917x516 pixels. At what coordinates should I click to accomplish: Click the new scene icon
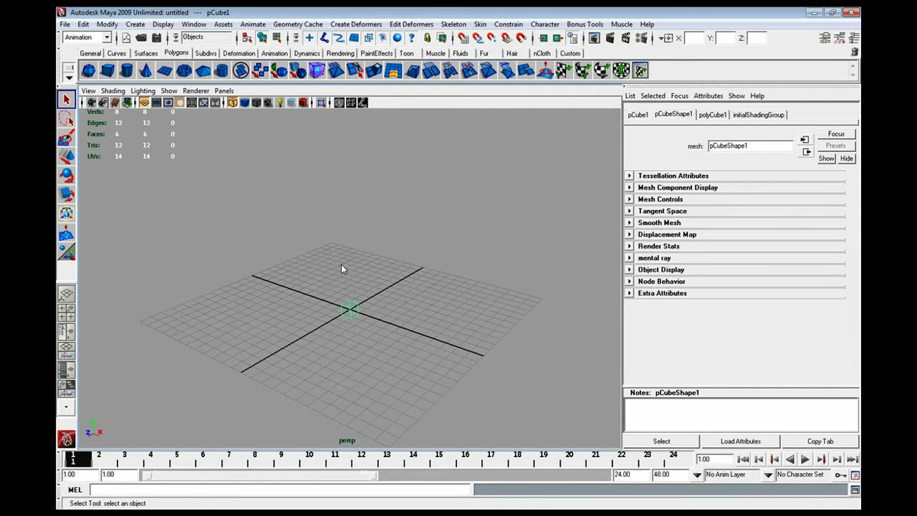point(127,38)
